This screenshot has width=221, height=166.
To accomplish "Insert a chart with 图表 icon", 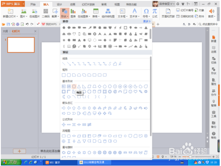I will click(x=73, y=13).
